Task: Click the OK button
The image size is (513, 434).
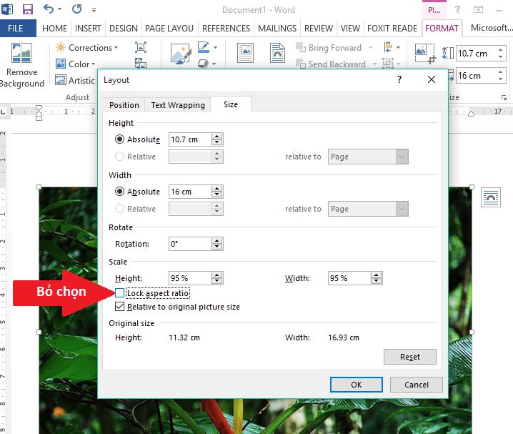Action: click(357, 385)
